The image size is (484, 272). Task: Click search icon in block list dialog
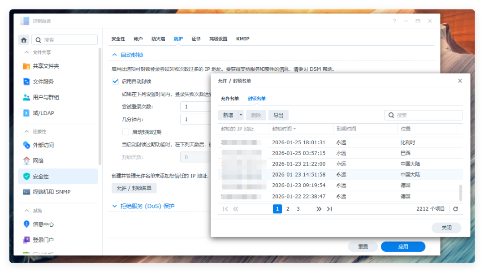pyautogui.click(x=391, y=115)
